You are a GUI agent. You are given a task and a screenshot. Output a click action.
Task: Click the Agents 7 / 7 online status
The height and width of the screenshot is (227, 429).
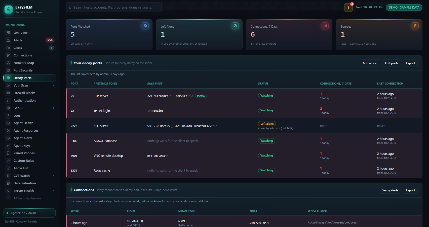coord(29,213)
